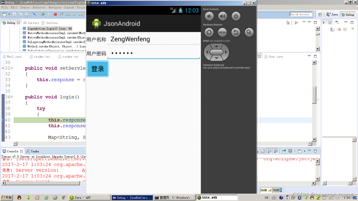
Task: Tap the 登录 login button in emulator
Action: click(x=98, y=69)
